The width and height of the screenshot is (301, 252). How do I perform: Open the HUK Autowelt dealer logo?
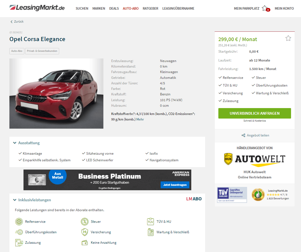tap(255, 160)
